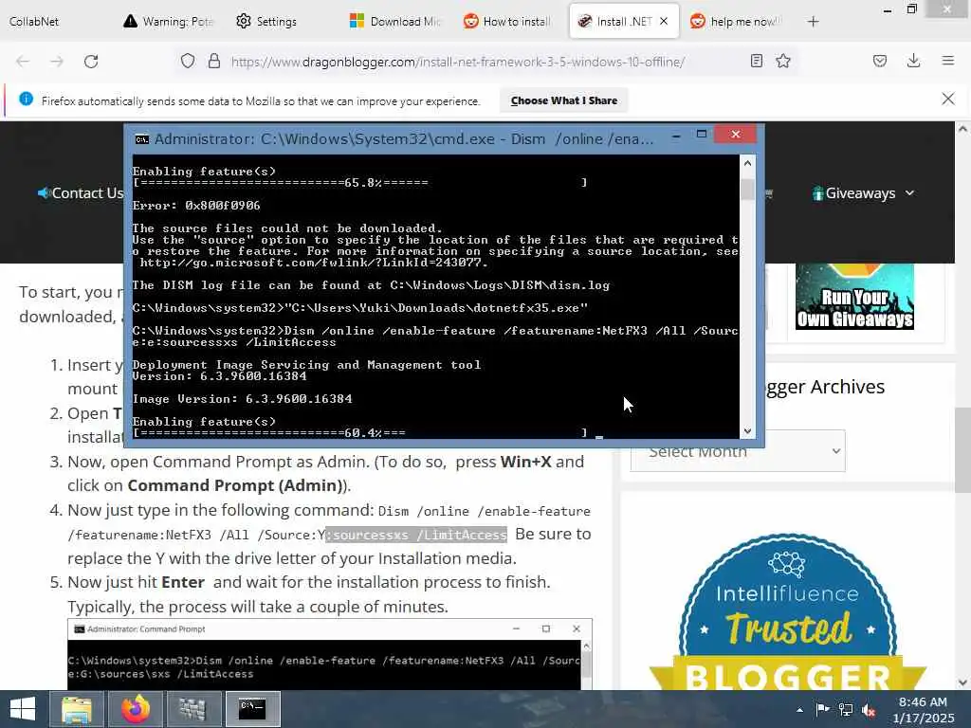971x728 pixels.
Task: Open cmd.exe window system menu icon
Action: point(142,139)
